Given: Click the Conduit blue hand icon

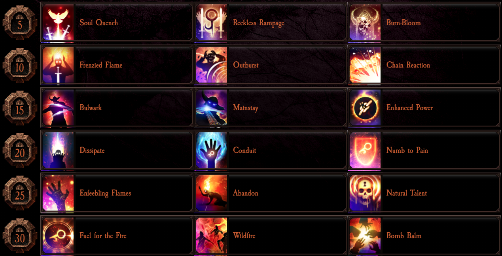Looking at the screenshot, I should point(212,151).
